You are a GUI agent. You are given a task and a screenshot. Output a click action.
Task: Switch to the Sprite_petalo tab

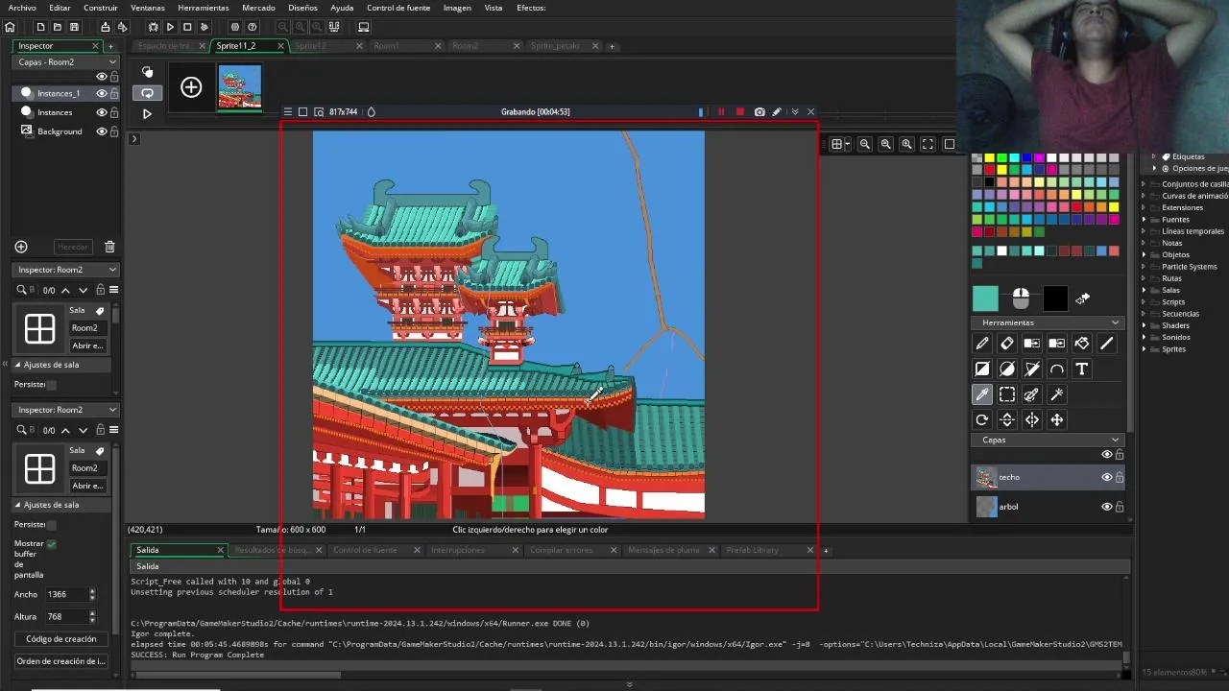555,46
